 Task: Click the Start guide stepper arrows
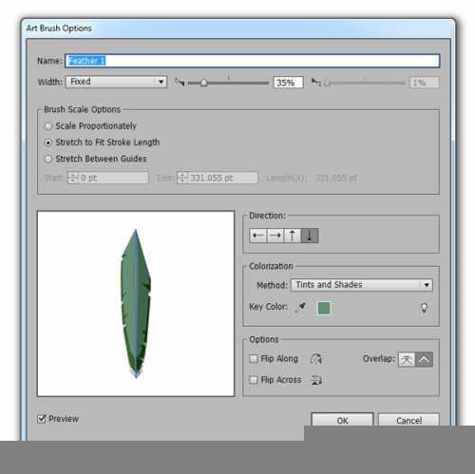pyautogui.click(x=73, y=178)
